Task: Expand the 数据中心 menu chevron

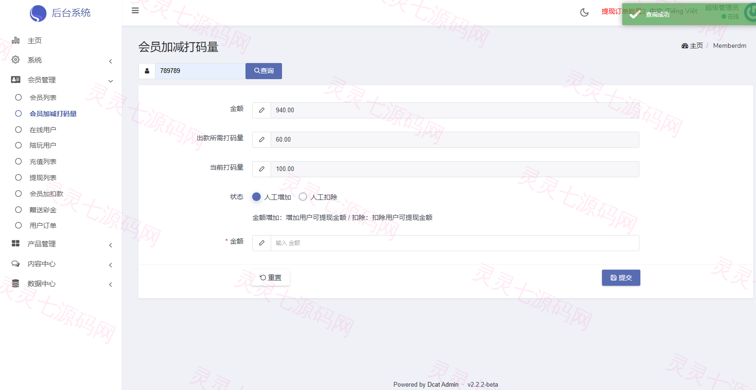Action: click(110, 284)
